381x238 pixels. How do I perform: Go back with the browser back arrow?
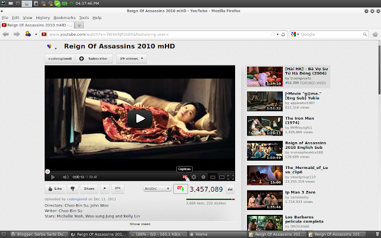6,35
